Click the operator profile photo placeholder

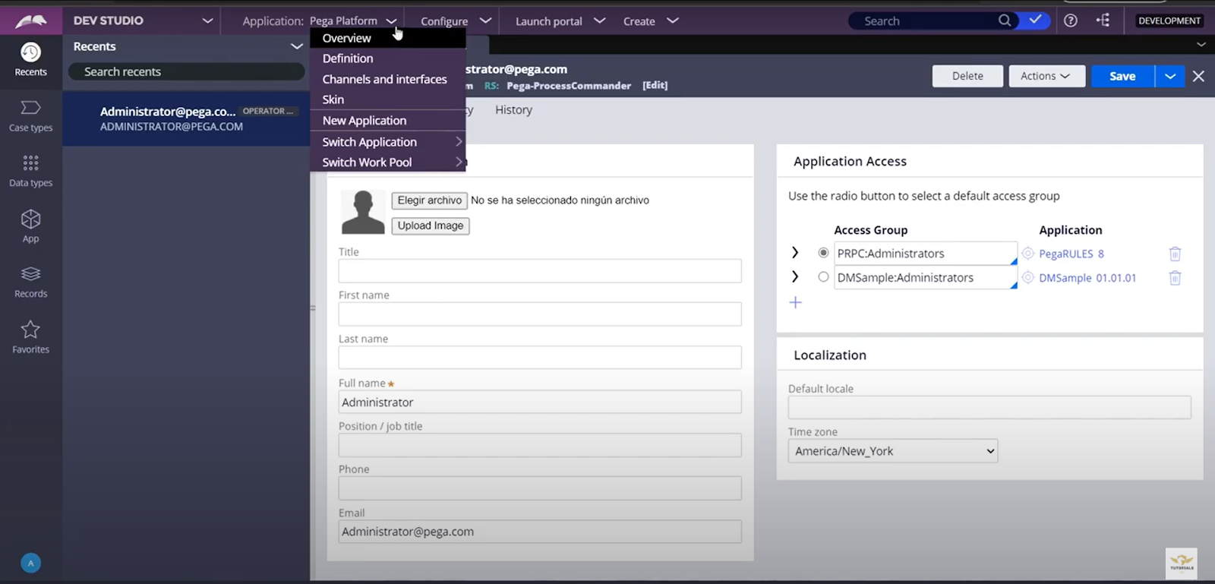[x=363, y=211]
